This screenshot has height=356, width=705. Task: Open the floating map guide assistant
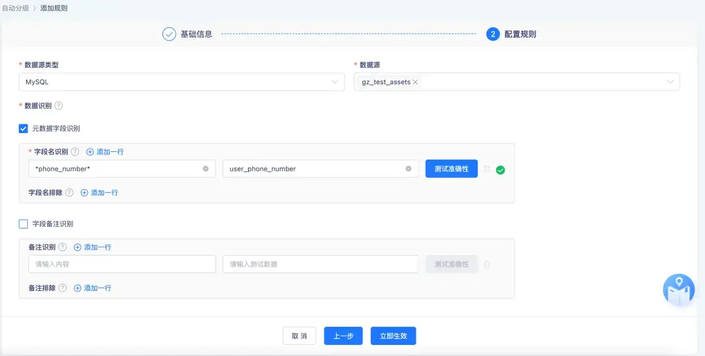pyautogui.click(x=678, y=290)
